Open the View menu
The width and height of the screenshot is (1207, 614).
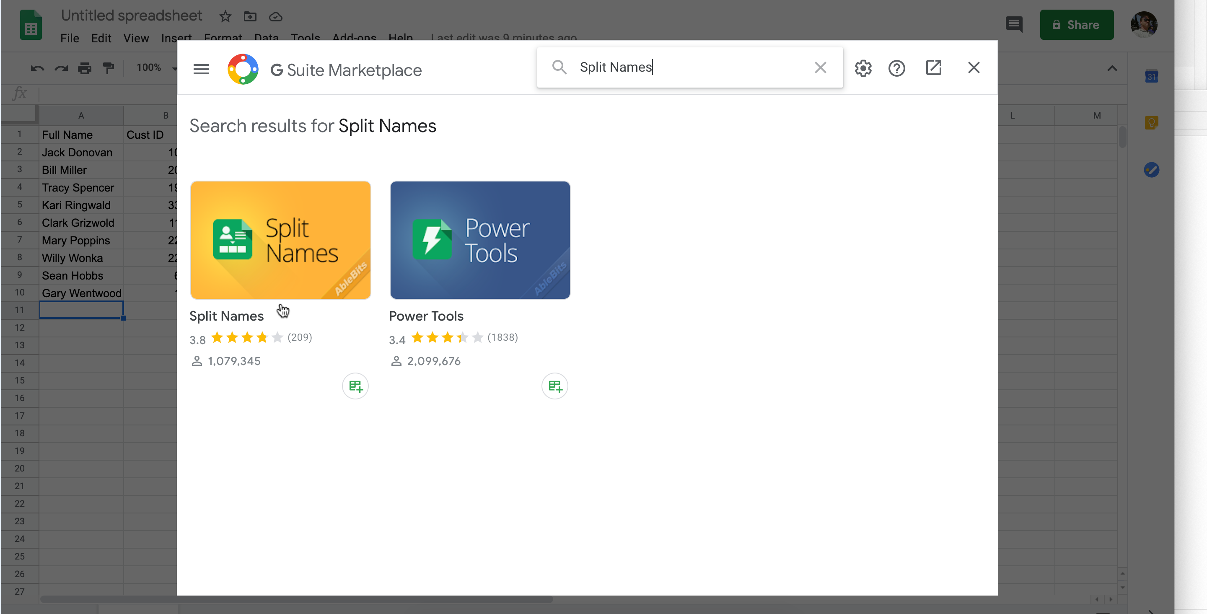tap(136, 38)
